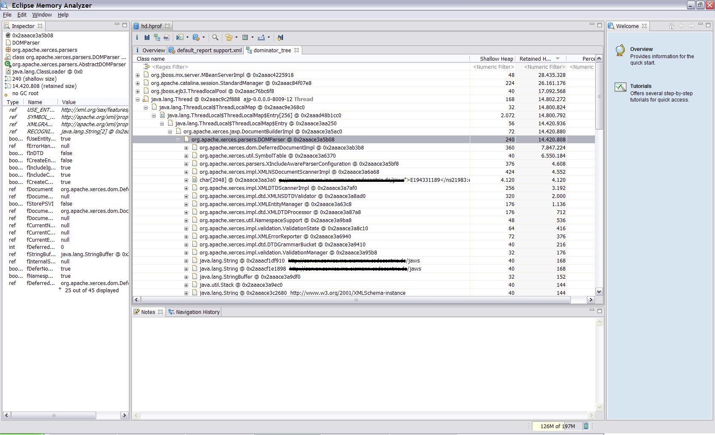
Task: Click compare to another heap dump icon
Action: tap(280, 37)
